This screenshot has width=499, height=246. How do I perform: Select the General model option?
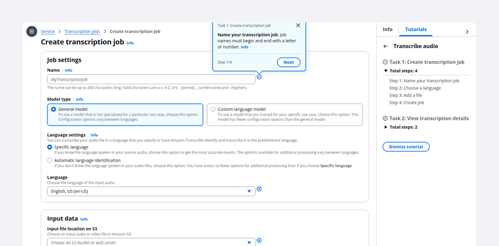point(125,115)
